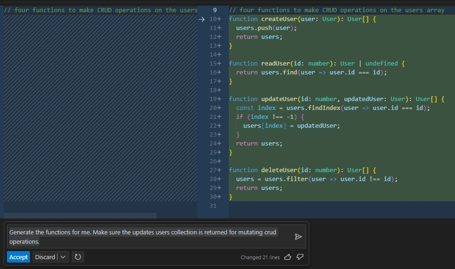Click line number 9 in the modified gutter
Viewport: 455px width, 269px height.
tap(214, 10)
